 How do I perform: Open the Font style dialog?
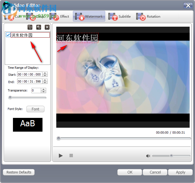pyautogui.click(x=35, y=109)
